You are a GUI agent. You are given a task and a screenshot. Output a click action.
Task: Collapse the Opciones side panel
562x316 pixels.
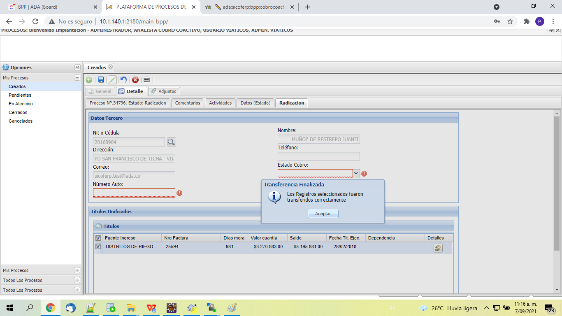pos(77,67)
